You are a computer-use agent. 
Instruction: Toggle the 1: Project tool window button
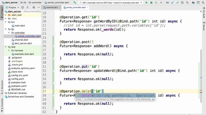coord(2,13)
